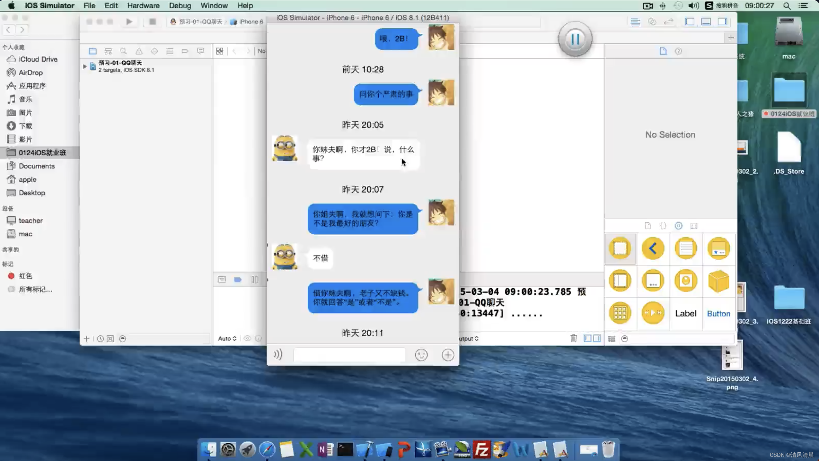
Task: Add a file with navigator plus button
Action: pos(86,339)
